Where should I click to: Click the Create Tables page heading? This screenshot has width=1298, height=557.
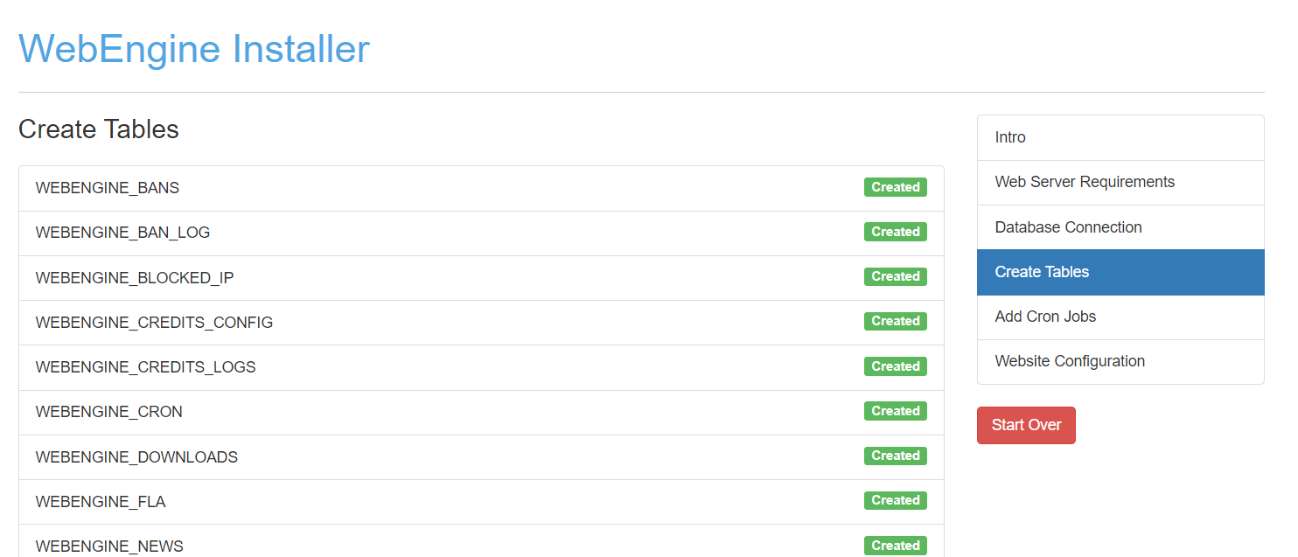click(99, 129)
